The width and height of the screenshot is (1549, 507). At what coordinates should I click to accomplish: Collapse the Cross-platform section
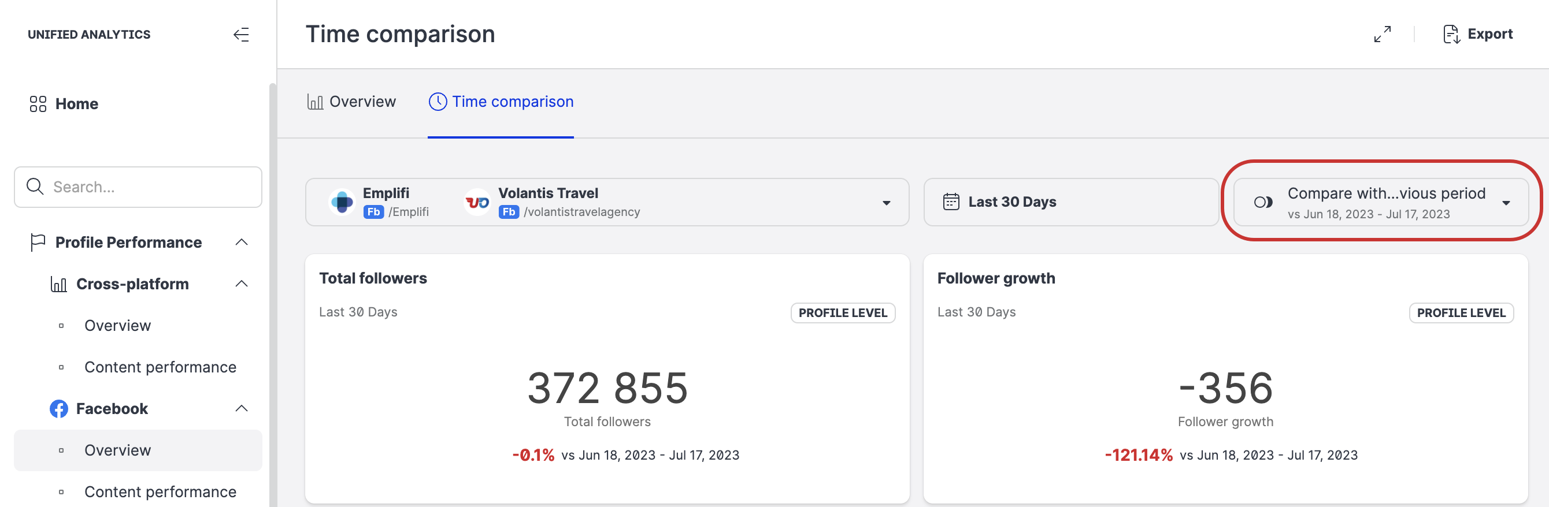[241, 284]
